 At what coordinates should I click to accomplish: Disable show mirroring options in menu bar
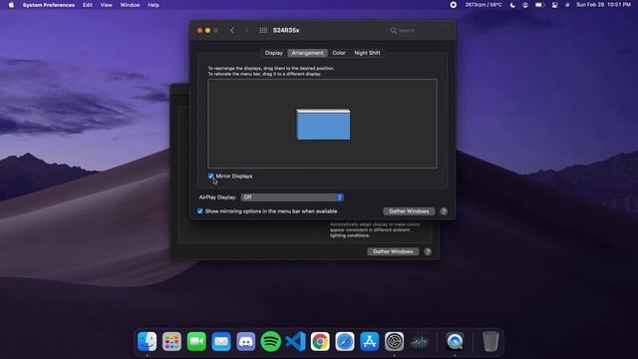[x=199, y=211]
